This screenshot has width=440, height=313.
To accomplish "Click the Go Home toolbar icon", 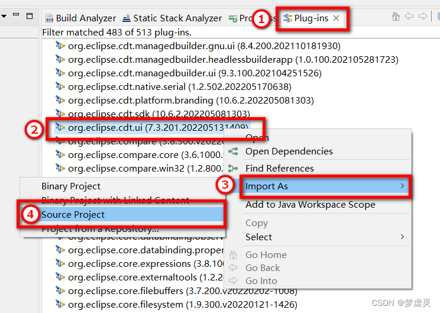I will coord(396,17).
